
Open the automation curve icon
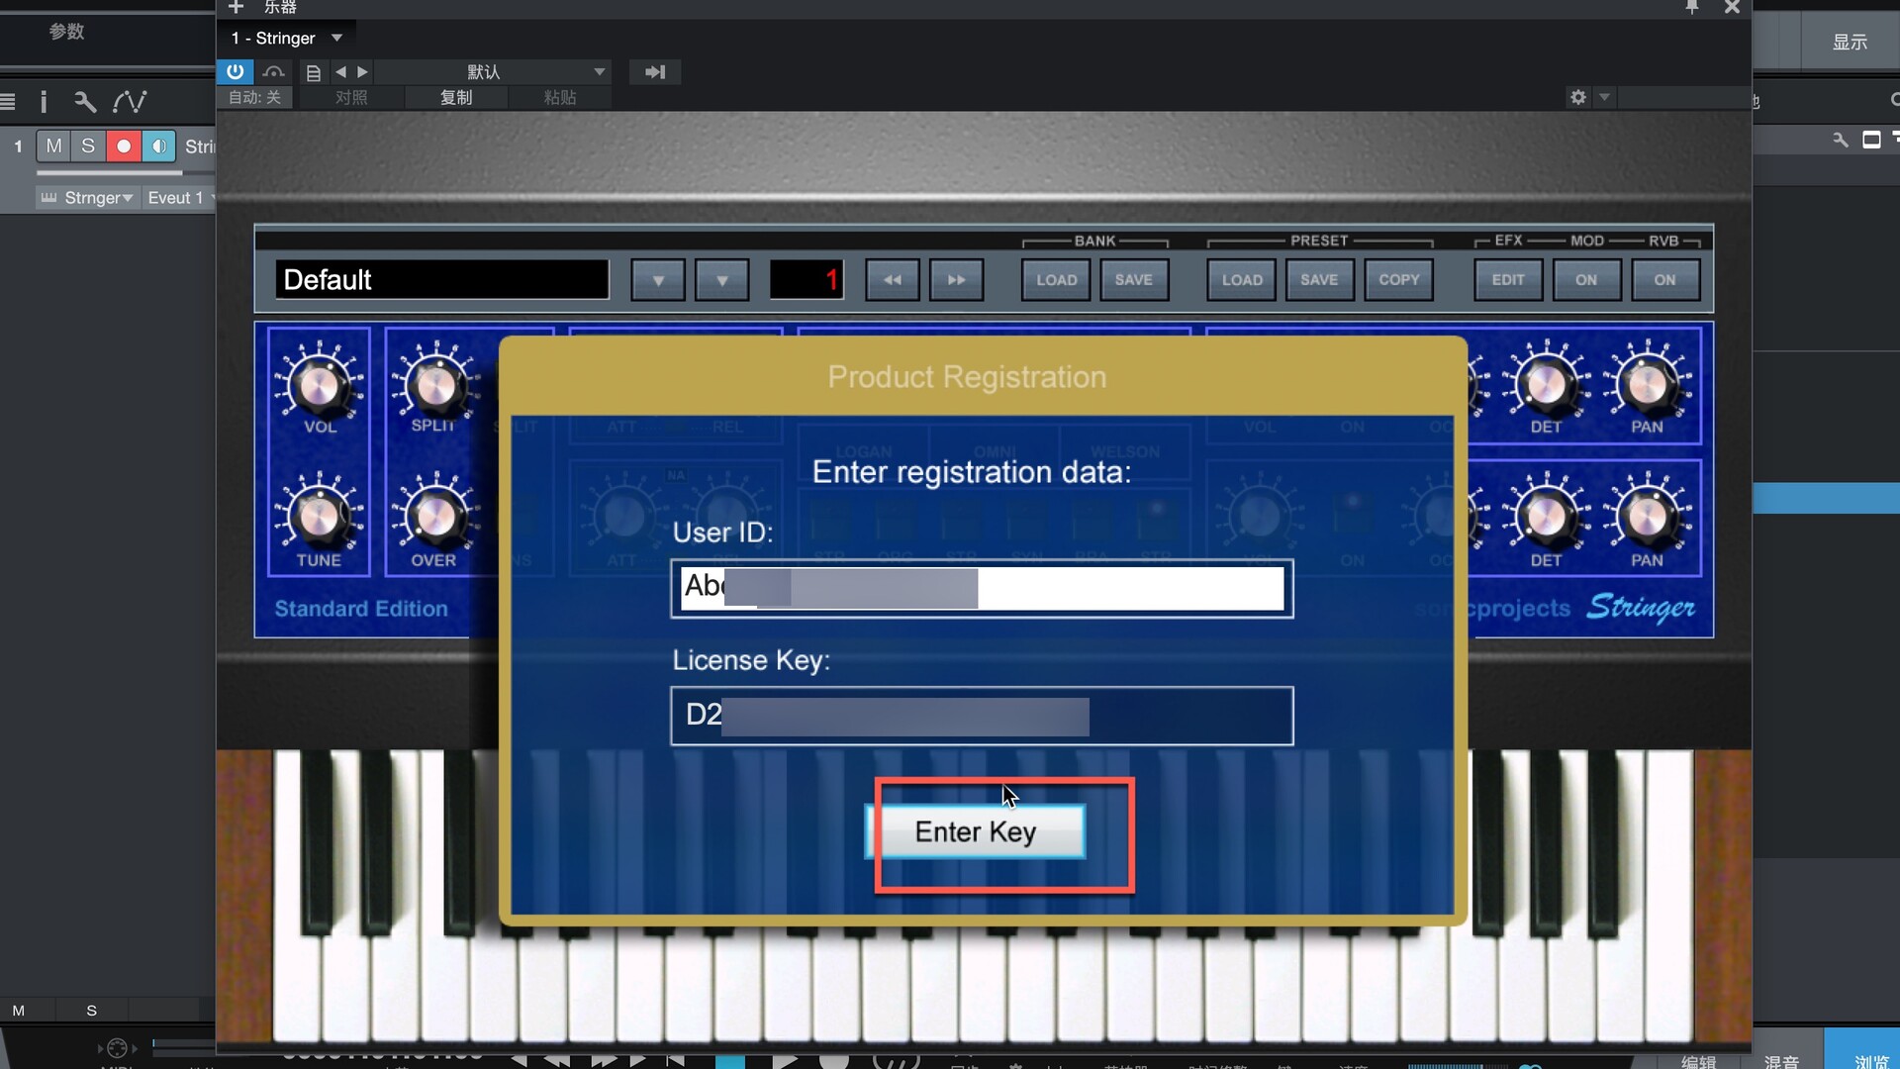pyautogui.click(x=130, y=101)
